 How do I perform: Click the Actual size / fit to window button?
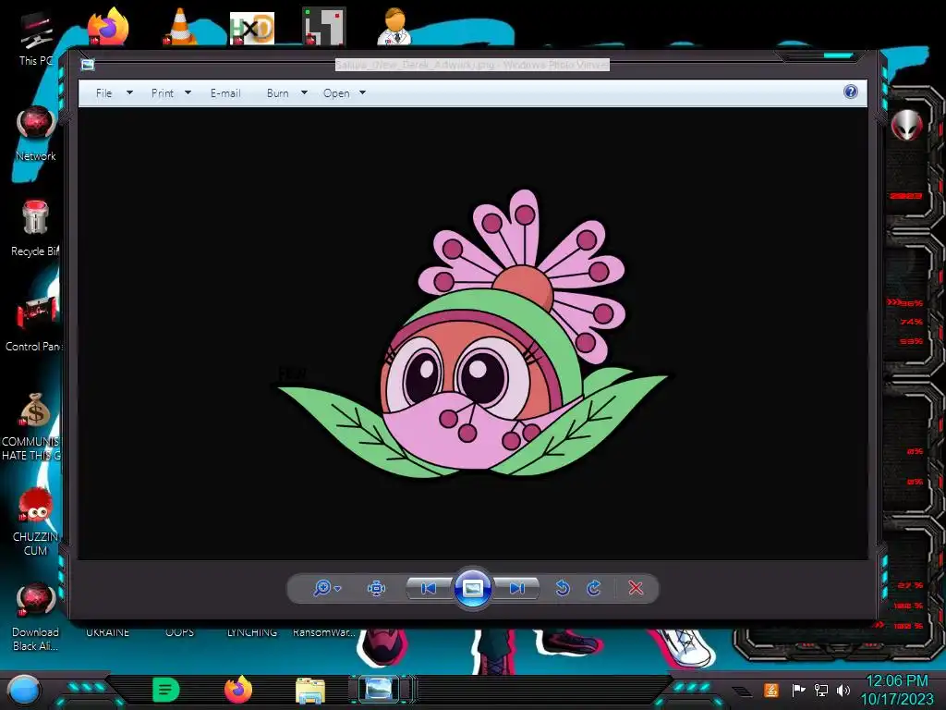[377, 588]
